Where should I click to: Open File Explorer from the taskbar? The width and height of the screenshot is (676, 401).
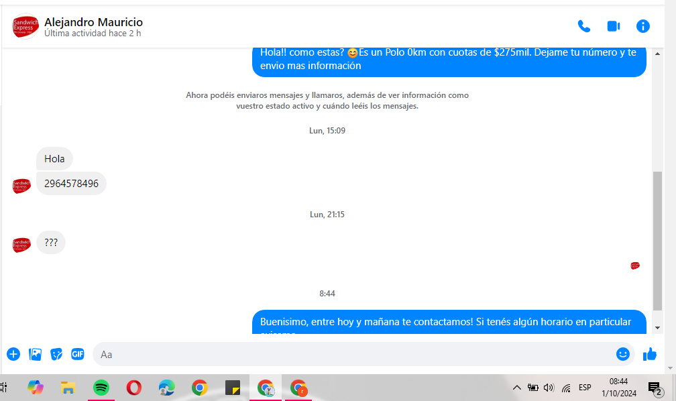[x=68, y=388]
